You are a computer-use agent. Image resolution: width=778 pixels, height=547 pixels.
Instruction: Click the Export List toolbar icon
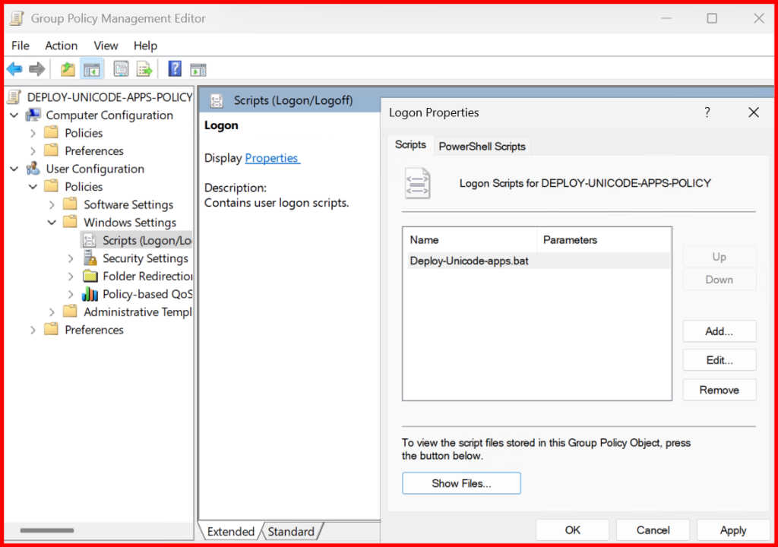pos(144,69)
